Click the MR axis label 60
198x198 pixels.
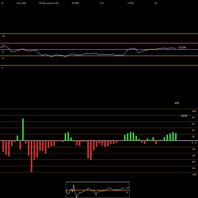click(x=193, y=124)
